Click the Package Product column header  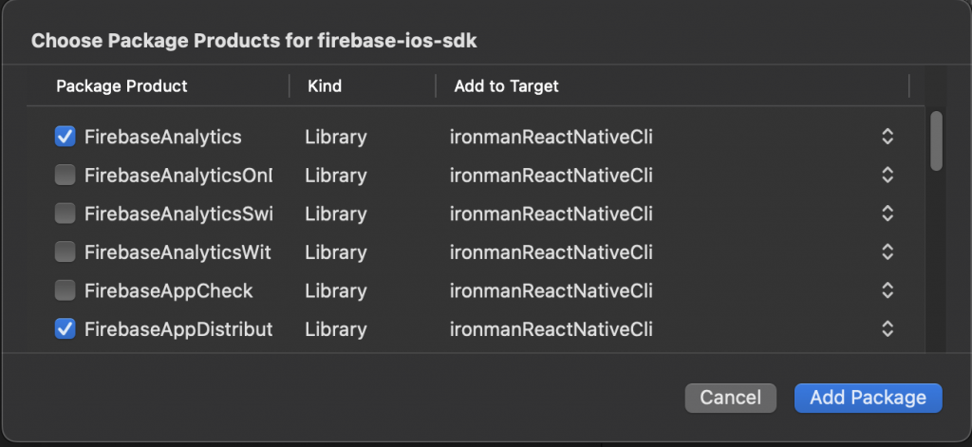coord(121,86)
